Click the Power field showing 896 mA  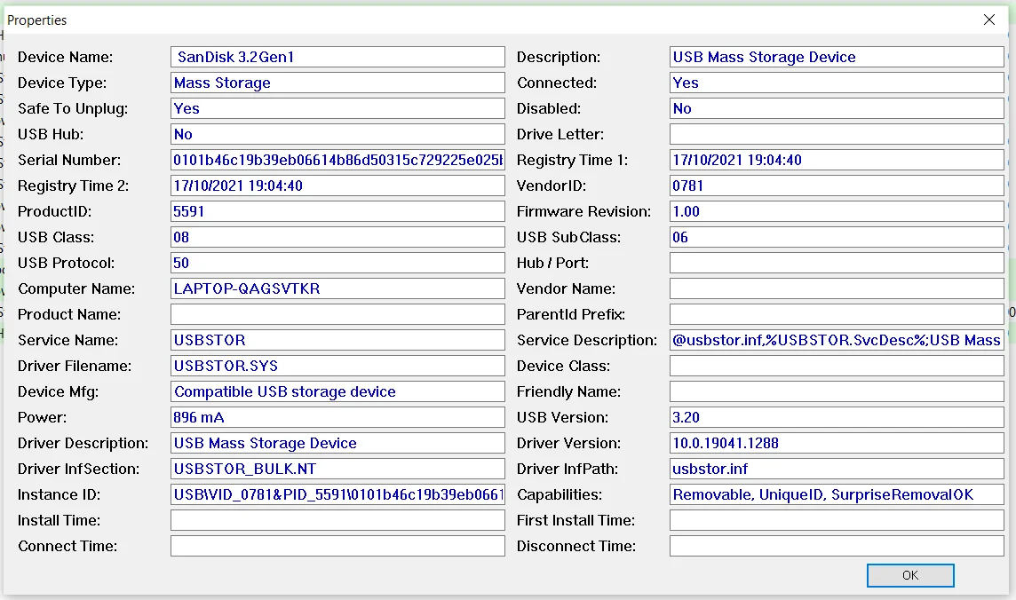pos(337,417)
